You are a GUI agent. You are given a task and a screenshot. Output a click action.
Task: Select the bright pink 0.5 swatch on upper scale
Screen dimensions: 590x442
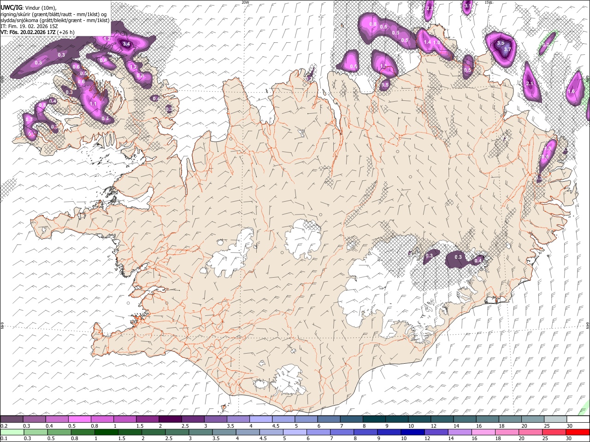(x=79, y=419)
